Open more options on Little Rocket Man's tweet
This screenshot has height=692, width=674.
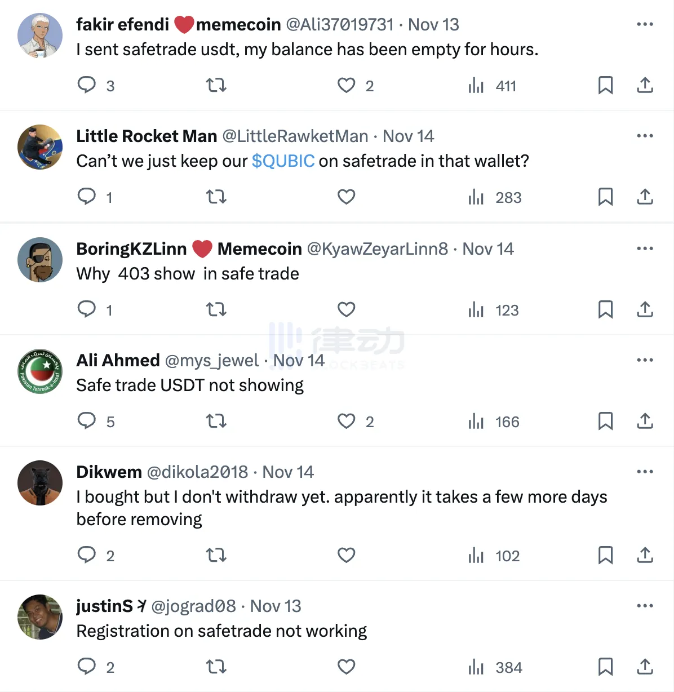click(x=645, y=136)
